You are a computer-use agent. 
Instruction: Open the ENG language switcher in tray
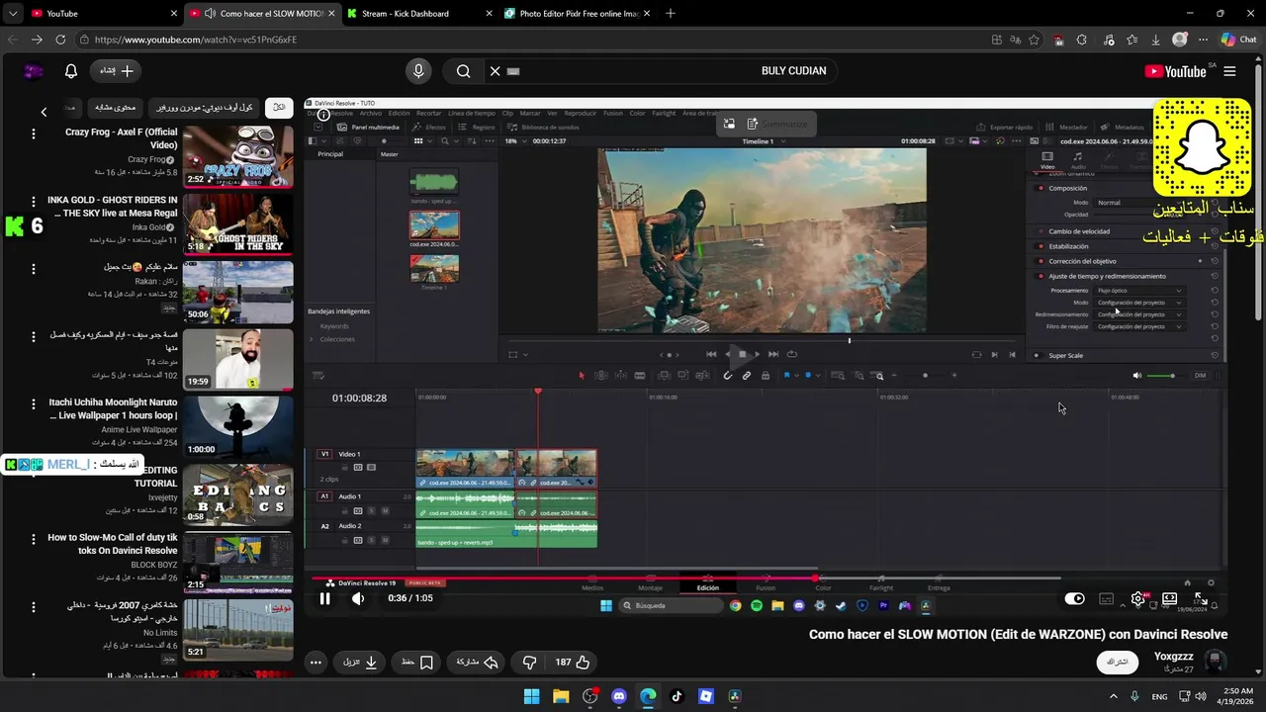(1159, 696)
